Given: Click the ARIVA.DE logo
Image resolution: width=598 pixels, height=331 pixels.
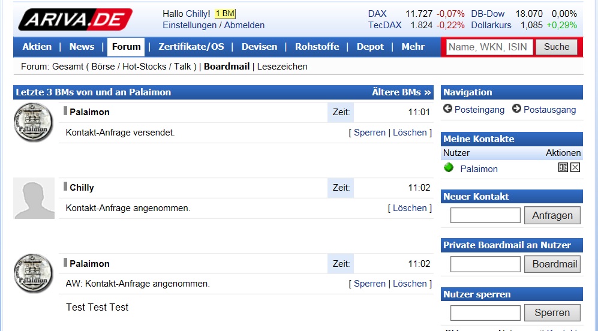Looking at the screenshot, I should [x=75, y=19].
